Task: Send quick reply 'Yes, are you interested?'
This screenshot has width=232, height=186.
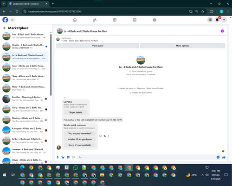Action: click(80, 133)
